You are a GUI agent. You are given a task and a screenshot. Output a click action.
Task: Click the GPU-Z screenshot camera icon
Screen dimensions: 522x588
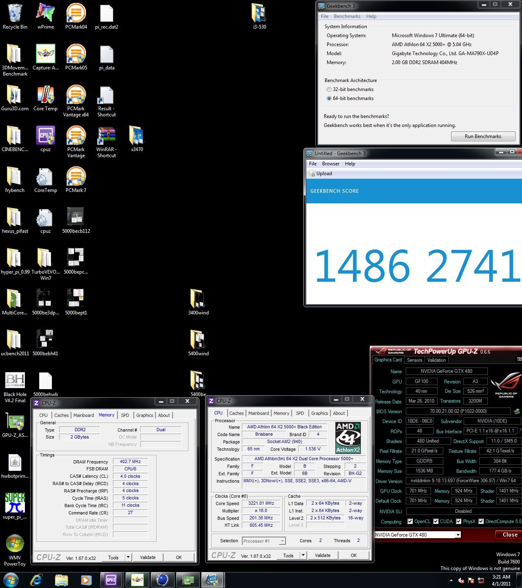click(x=519, y=359)
